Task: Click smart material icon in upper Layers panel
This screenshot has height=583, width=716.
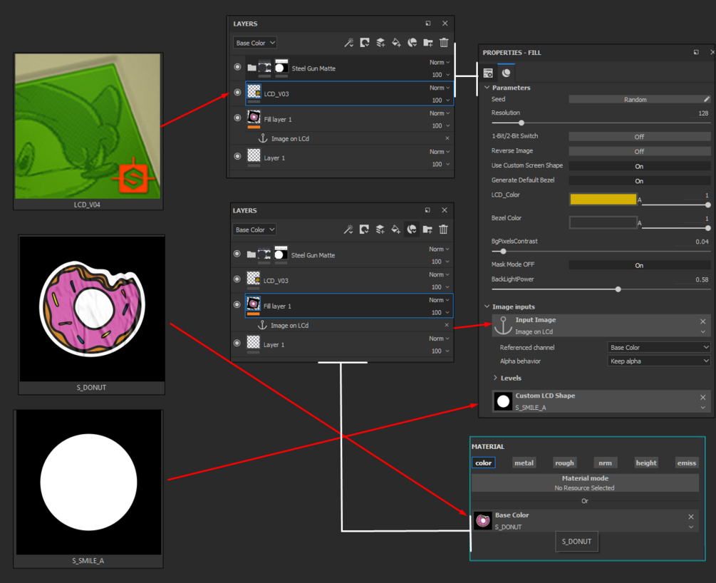Action: 412,43
